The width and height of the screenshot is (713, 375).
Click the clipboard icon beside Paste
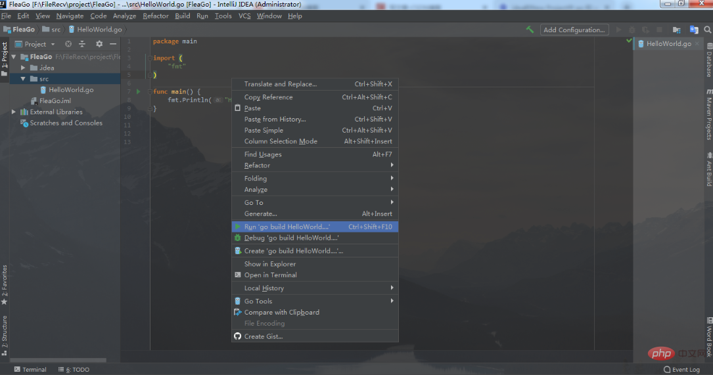[237, 108]
